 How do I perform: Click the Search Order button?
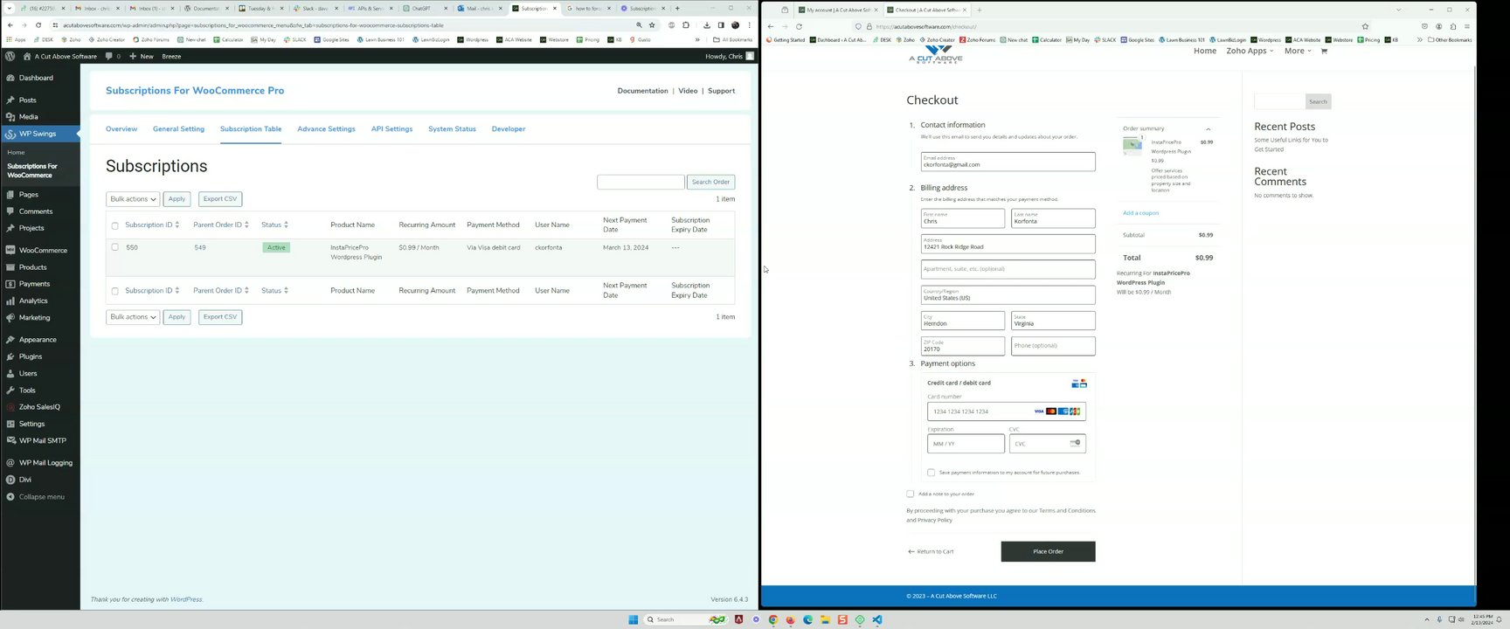[710, 182]
